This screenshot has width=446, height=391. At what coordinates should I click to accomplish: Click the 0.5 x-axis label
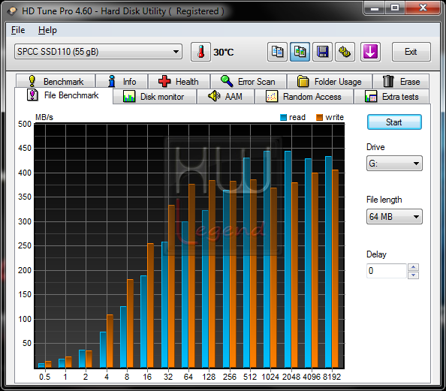coord(44,377)
